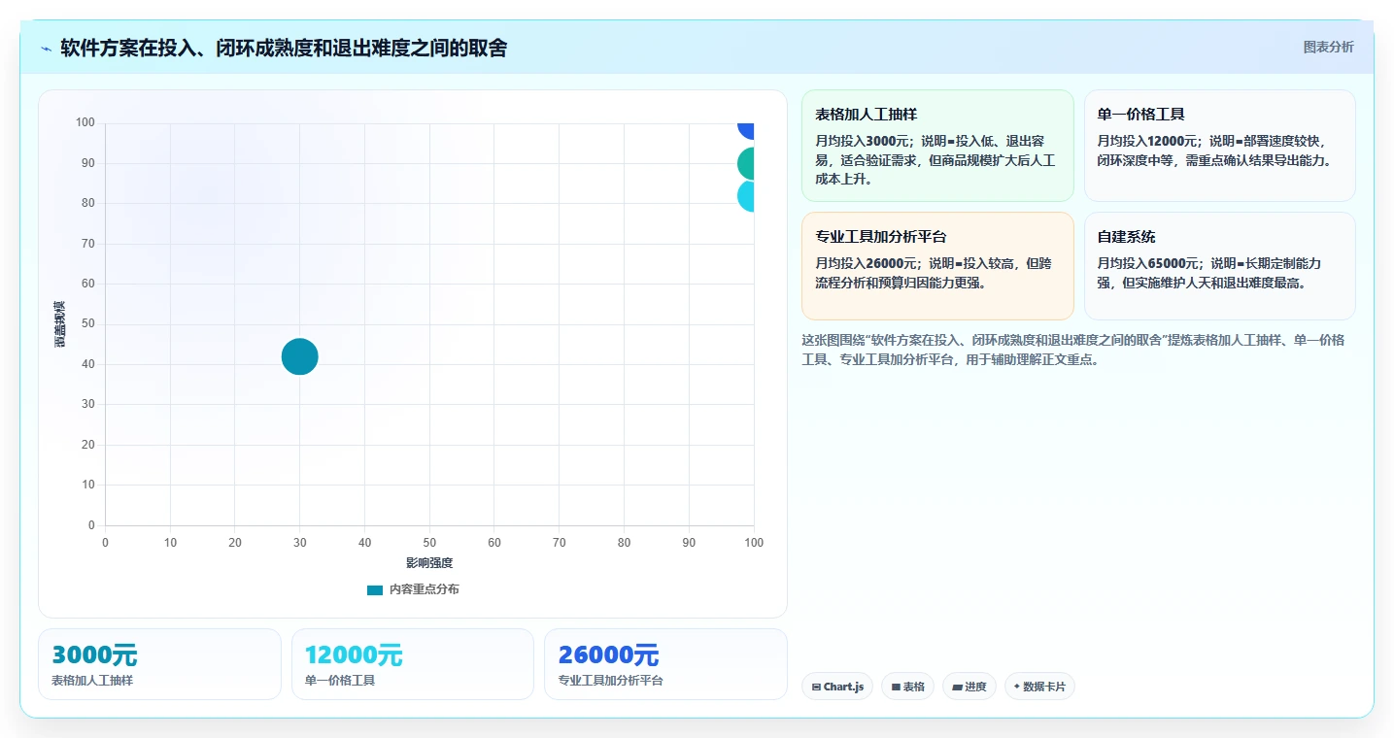Click the chart title 软件方案在投入、闭环成熟度和退出难度之间的取舍
This screenshot has width=1394, height=738.
pos(284,48)
